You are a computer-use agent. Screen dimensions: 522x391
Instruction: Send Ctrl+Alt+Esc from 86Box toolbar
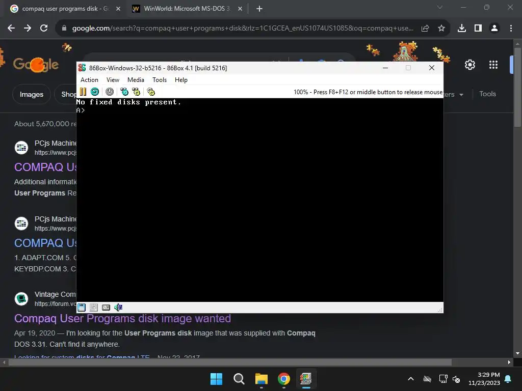pyautogui.click(x=136, y=92)
